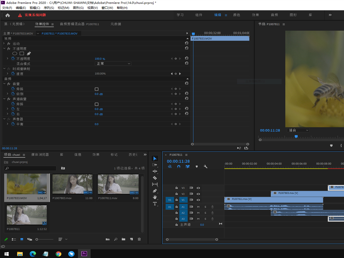Image resolution: width=344 pixels, height=258 pixels.
Task: Select the Razor tool in the toolbar
Action: pos(155,178)
